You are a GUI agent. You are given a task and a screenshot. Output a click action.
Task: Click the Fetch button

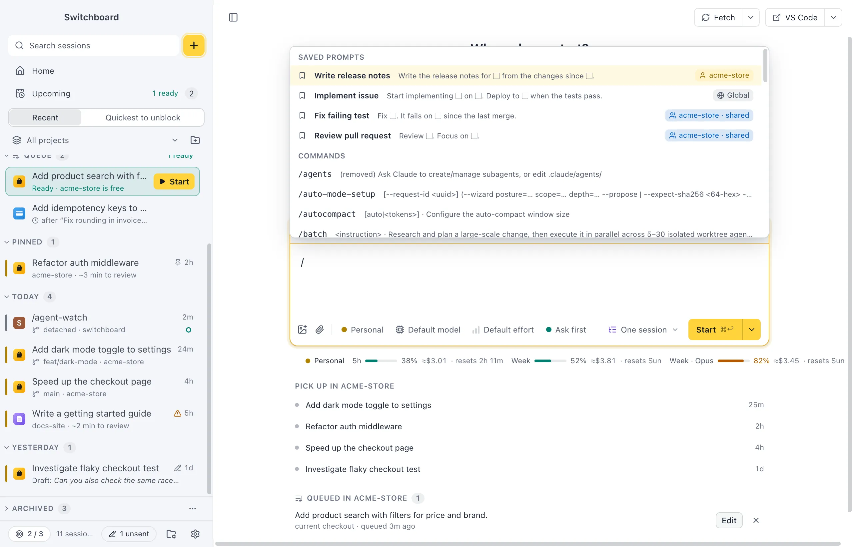click(718, 17)
